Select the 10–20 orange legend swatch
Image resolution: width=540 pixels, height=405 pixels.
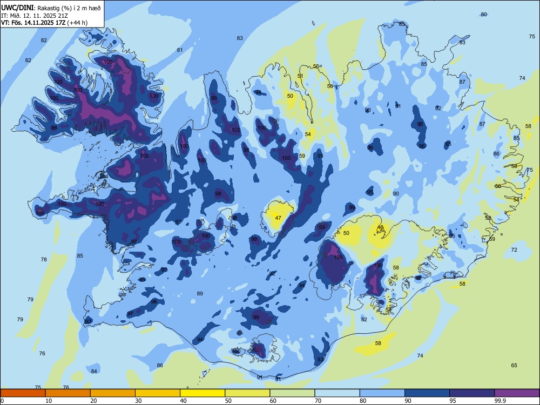pyautogui.click(x=68, y=393)
